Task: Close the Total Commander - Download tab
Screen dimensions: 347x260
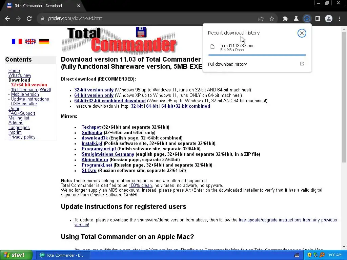Action: (x=79, y=6)
